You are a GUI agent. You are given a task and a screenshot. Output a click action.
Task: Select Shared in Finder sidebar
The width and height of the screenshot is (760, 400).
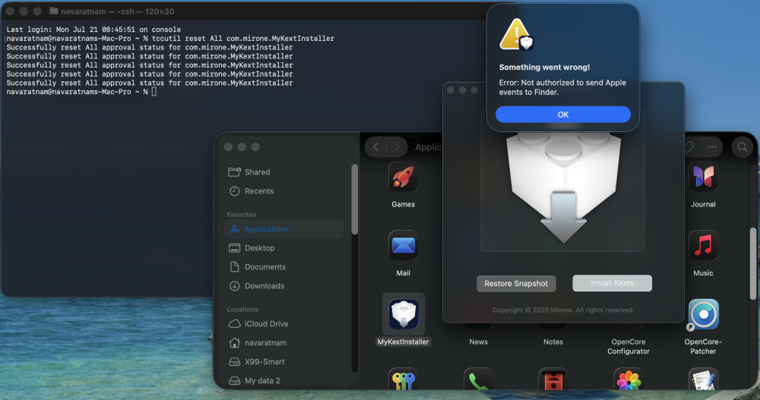click(283, 172)
